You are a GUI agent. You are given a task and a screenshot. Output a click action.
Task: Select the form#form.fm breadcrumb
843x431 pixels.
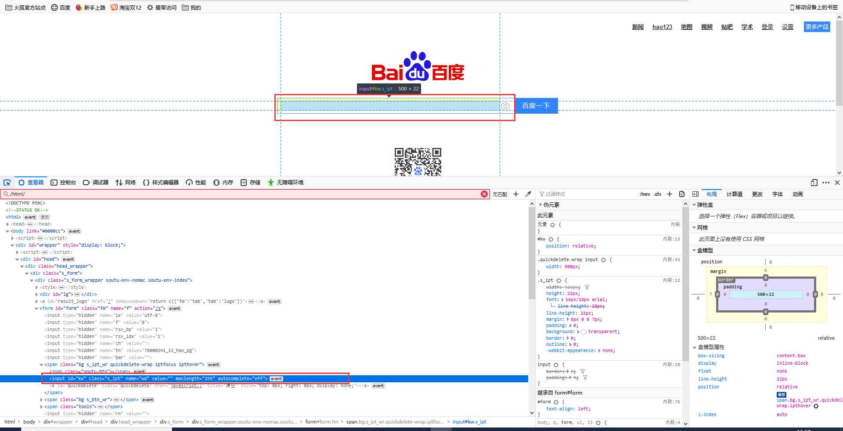(x=321, y=422)
